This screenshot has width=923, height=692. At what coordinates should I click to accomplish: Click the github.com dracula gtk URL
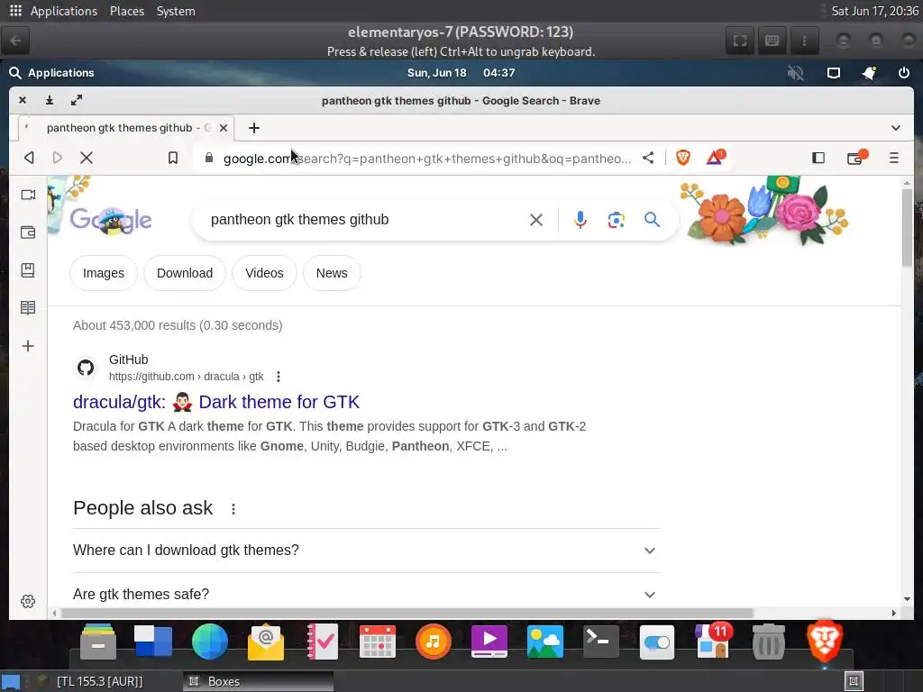pos(186,377)
